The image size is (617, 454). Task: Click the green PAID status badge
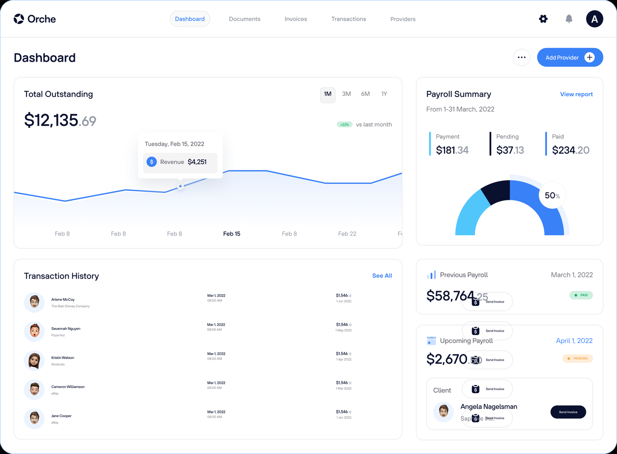tap(581, 295)
